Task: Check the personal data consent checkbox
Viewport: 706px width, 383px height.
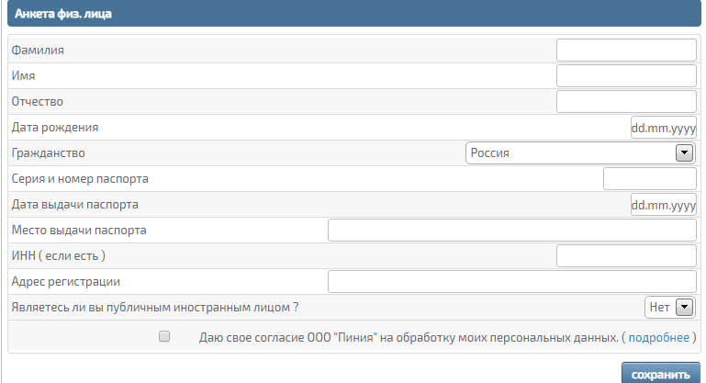Action: coord(164,336)
